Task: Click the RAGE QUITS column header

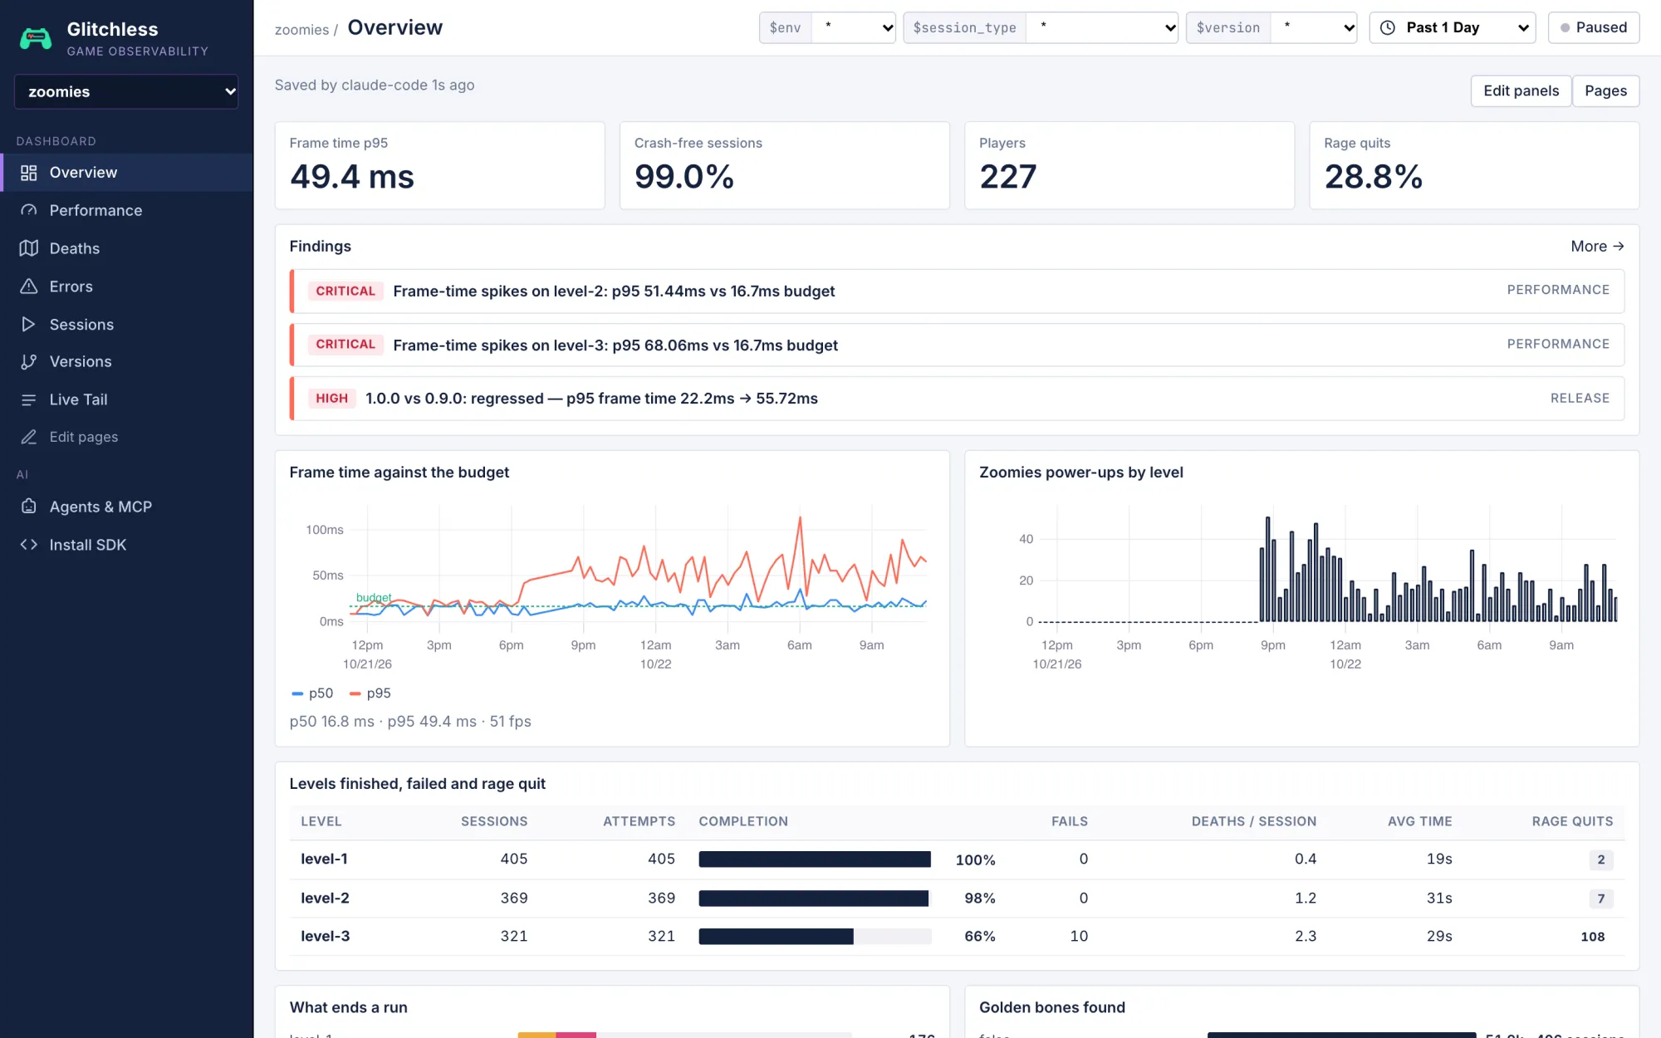Action: click(x=1572, y=822)
